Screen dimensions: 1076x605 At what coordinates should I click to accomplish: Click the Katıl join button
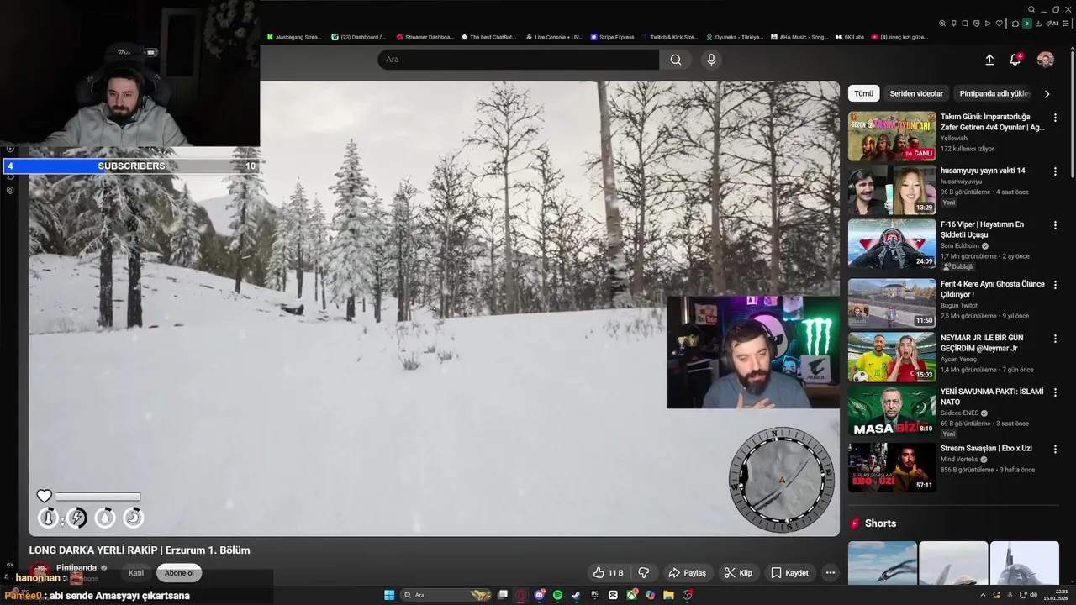136,573
